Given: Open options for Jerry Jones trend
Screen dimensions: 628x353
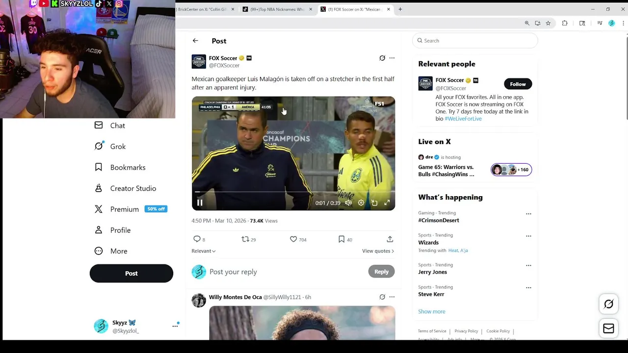Looking at the screenshot, I should click(x=528, y=265).
